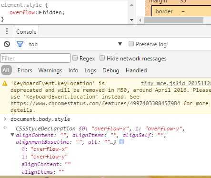Click the margin label in box model
Image resolution: width=211 pixels, height=178 pixels.
pos(158,1)
